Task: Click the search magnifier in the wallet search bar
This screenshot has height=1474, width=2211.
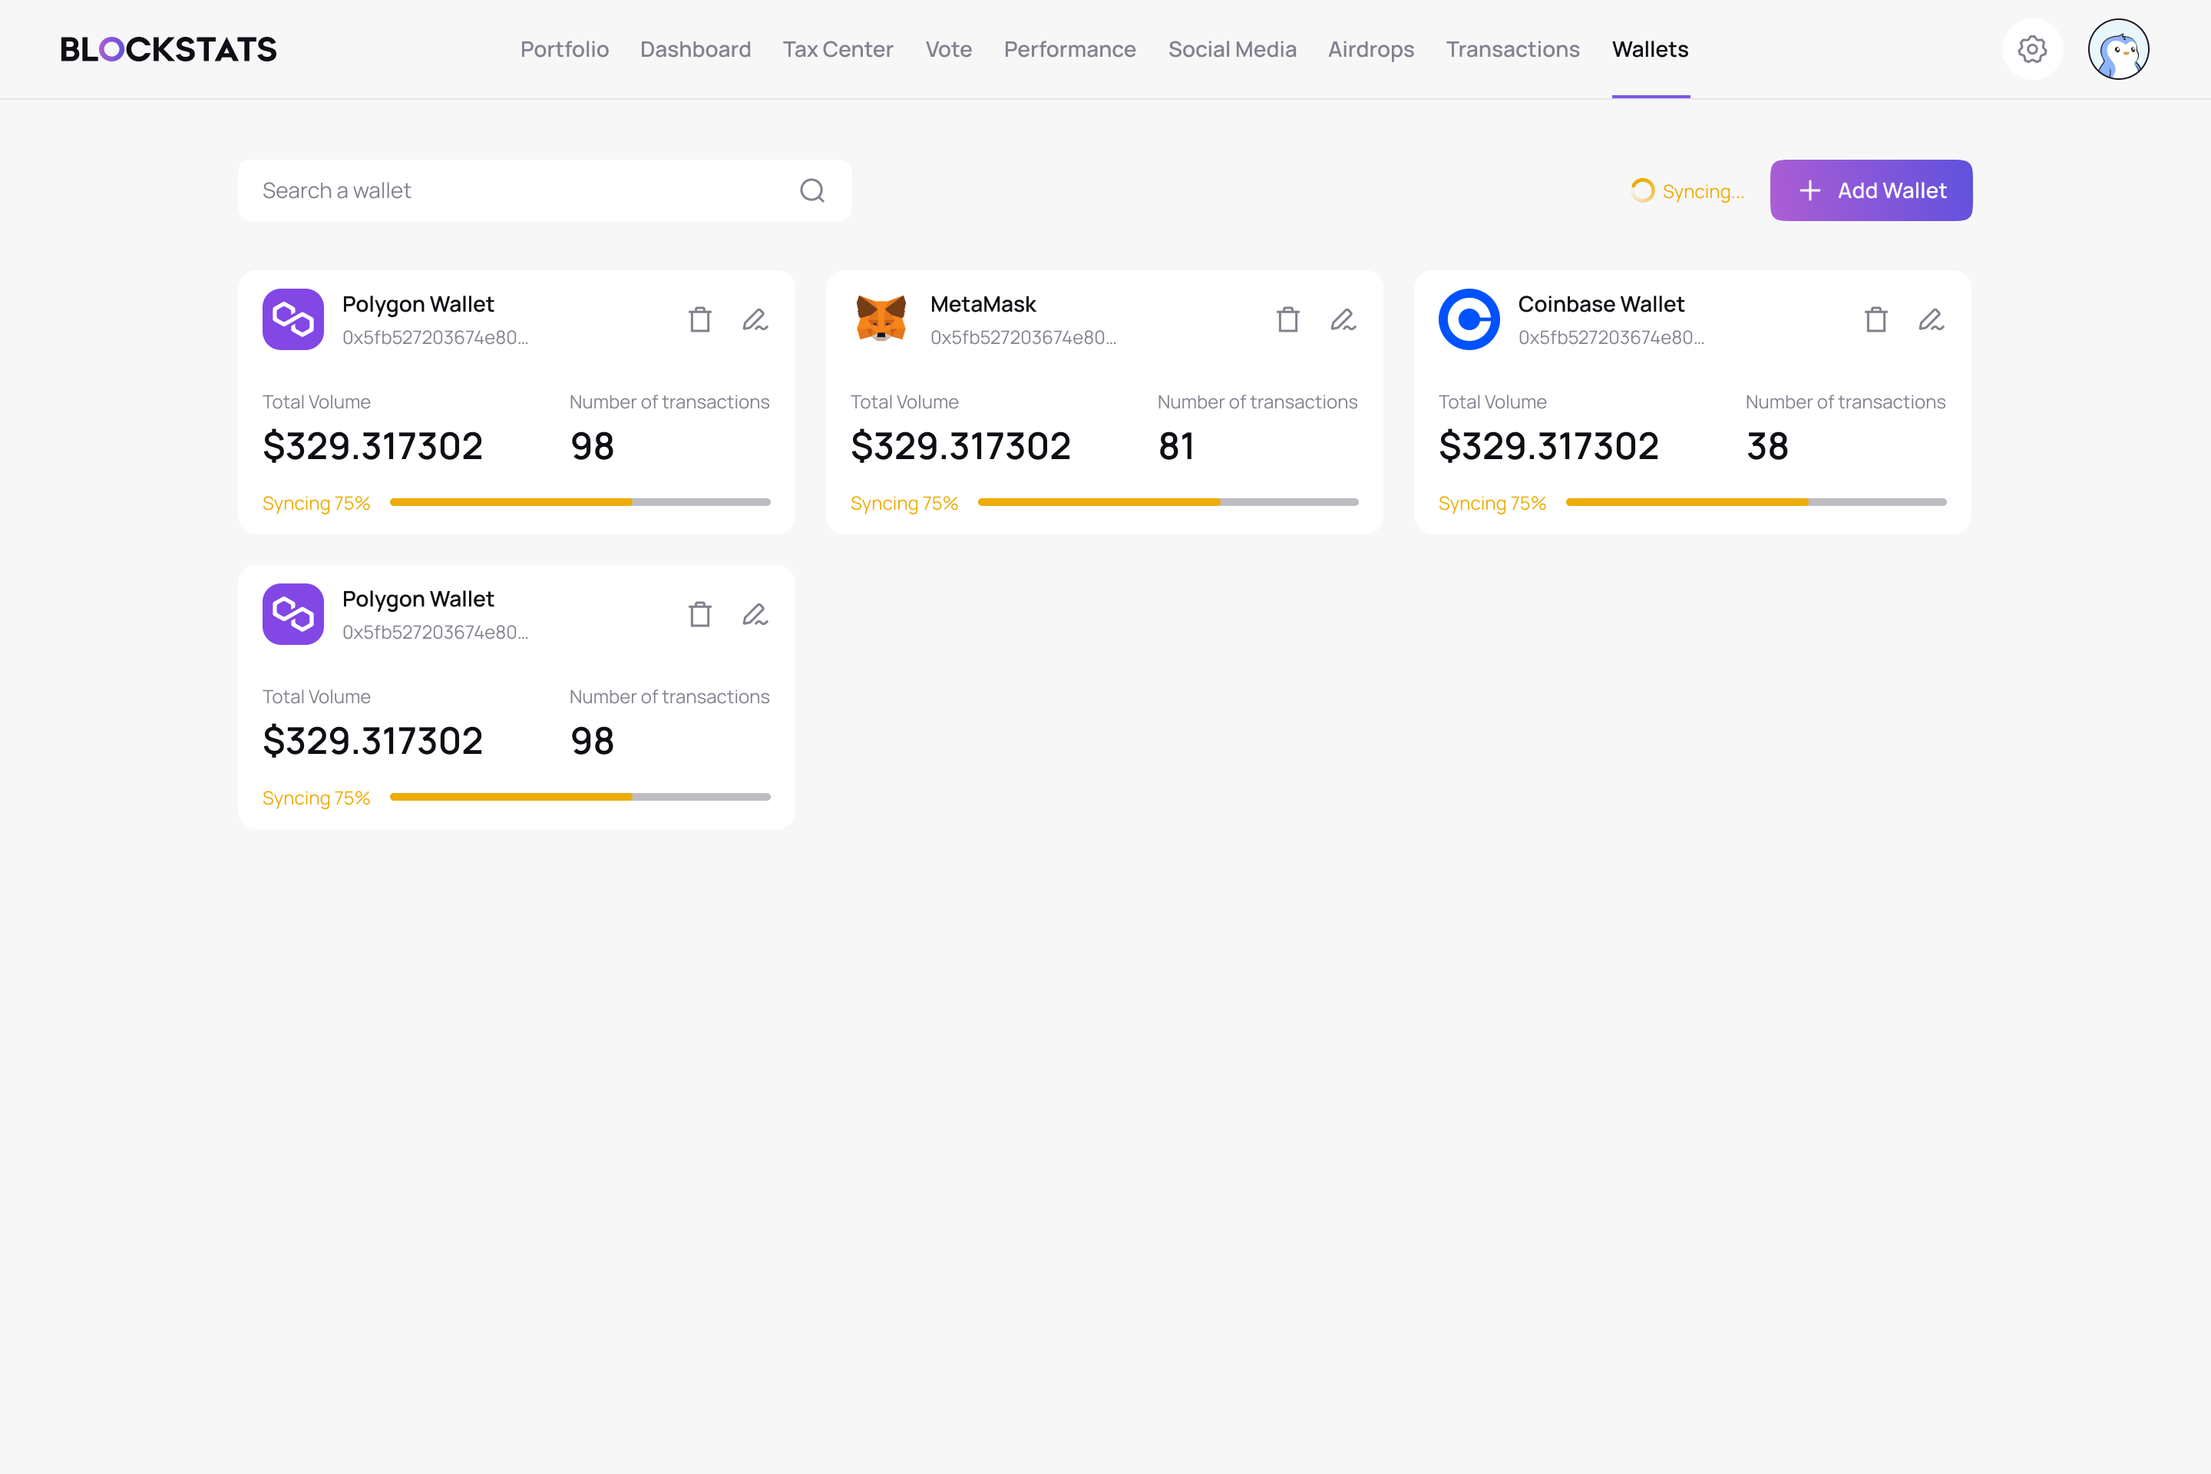Action: point(812,190)
